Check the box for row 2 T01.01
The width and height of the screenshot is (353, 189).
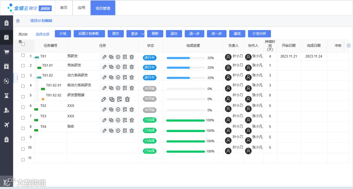pyautogui.click(x=23, y=65)
